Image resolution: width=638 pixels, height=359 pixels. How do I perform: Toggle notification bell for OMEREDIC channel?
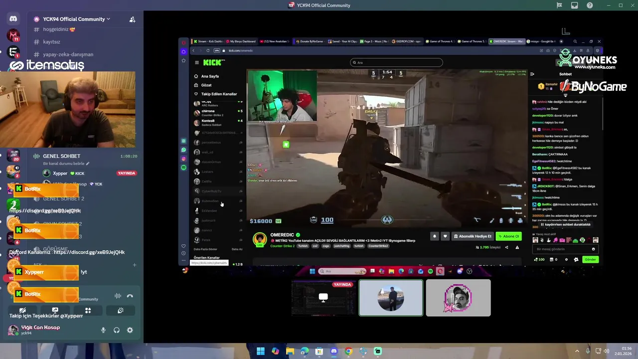coord(435,236)
